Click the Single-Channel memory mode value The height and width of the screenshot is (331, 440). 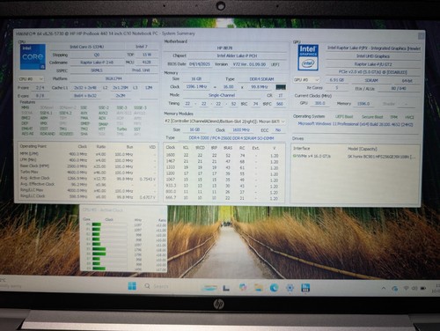click(222, 95)
